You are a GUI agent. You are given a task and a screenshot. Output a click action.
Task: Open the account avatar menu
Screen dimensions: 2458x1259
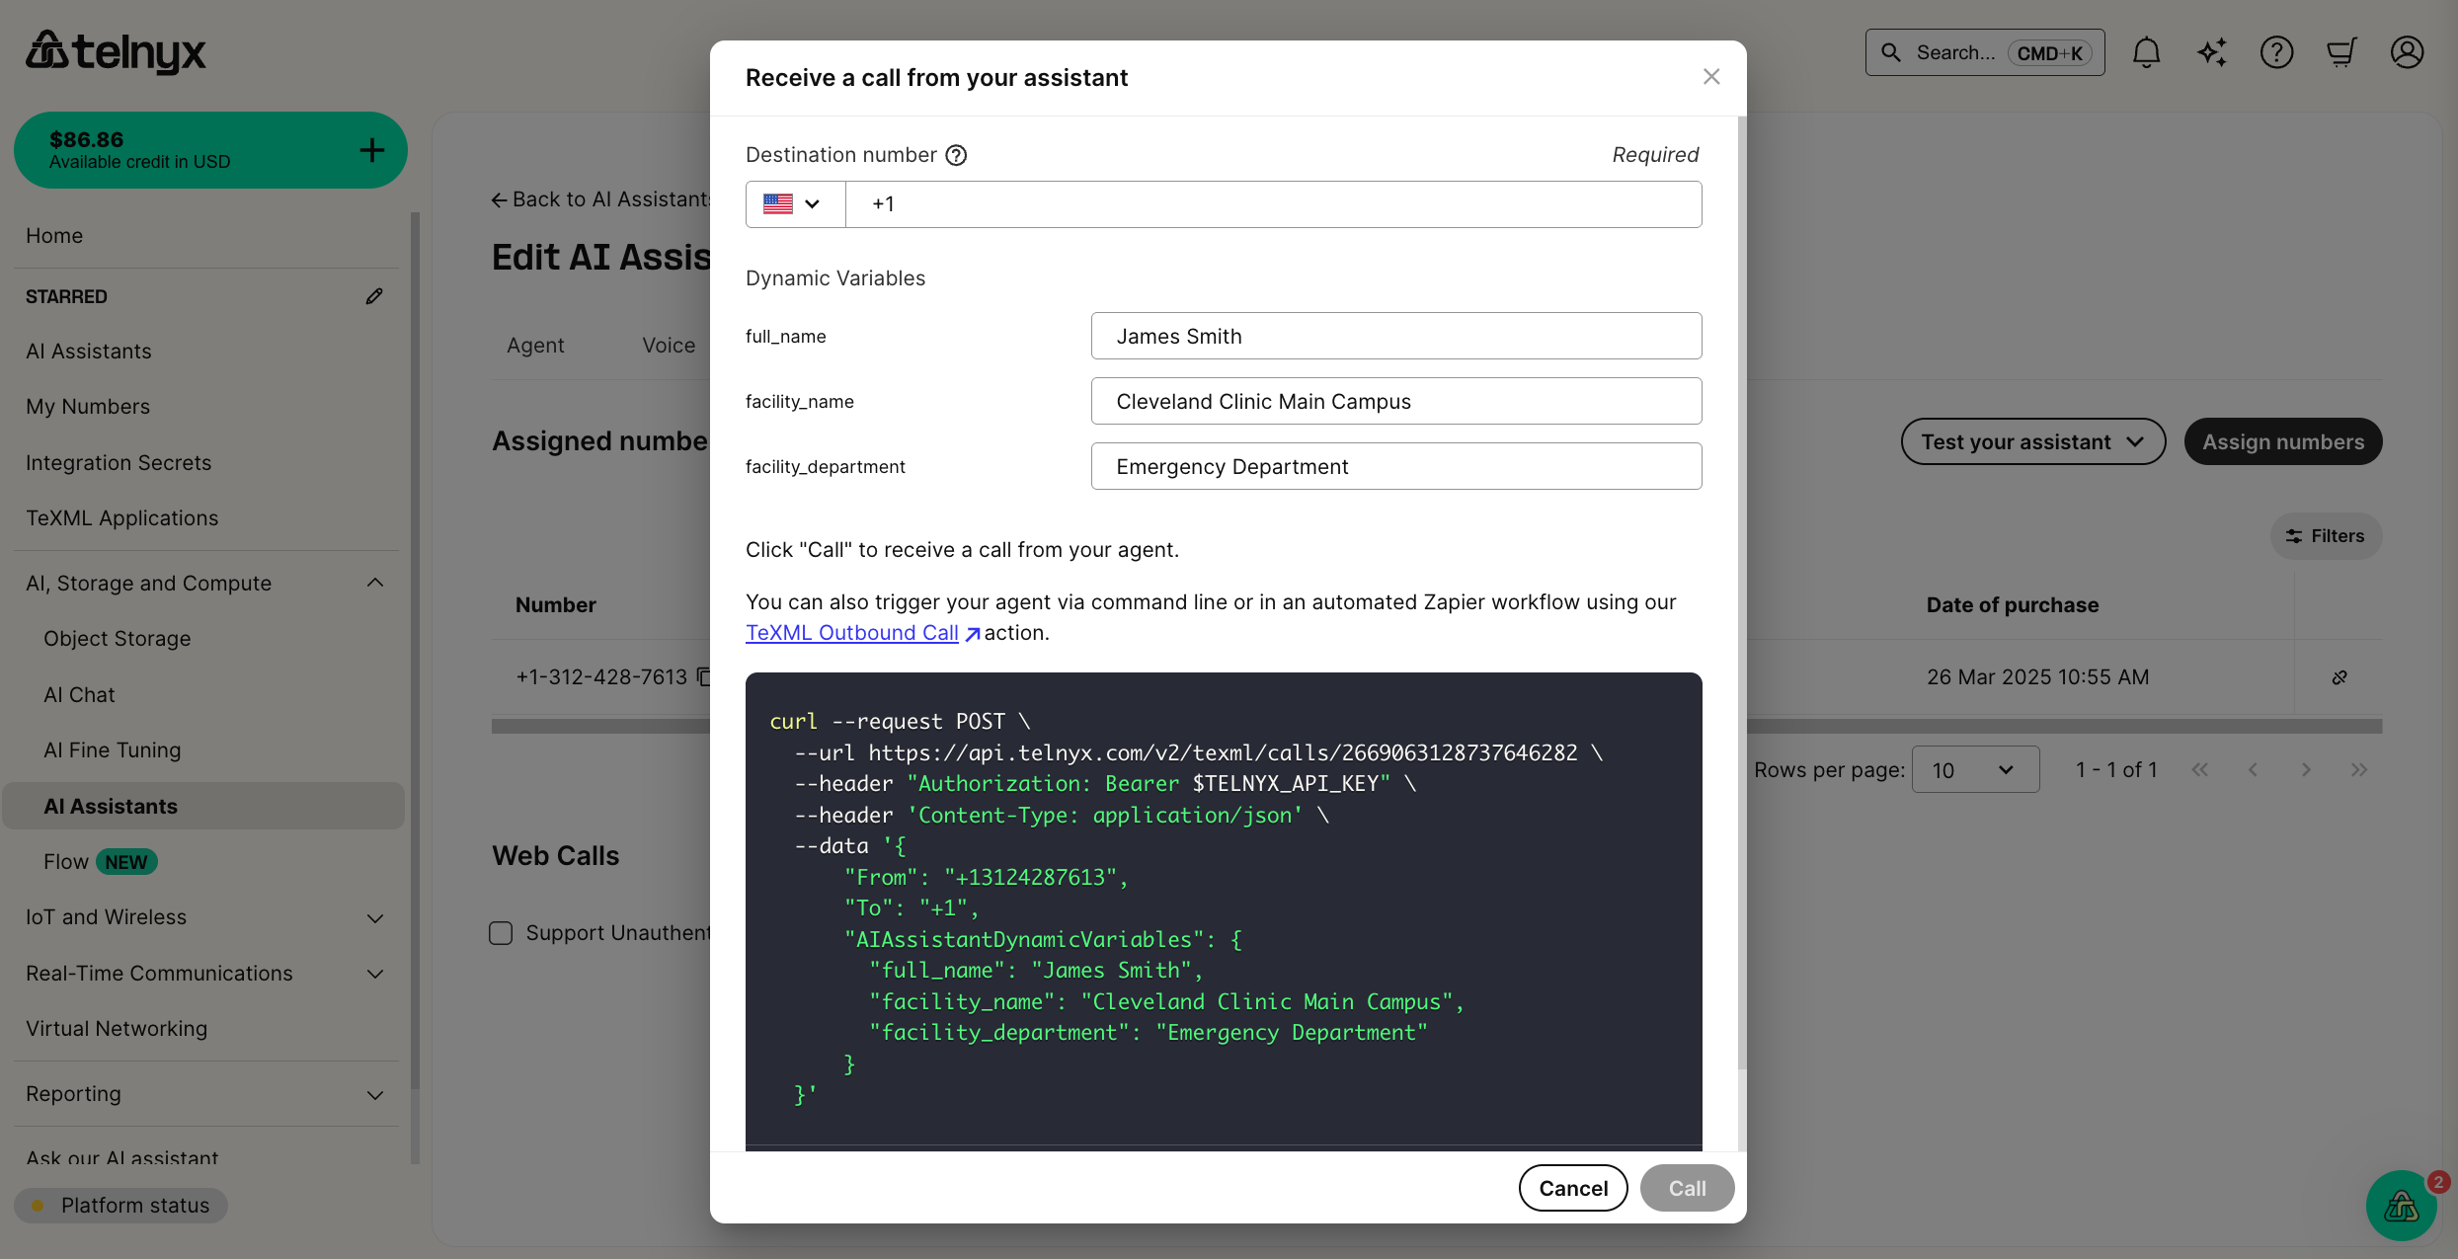tap(2407, 52)
